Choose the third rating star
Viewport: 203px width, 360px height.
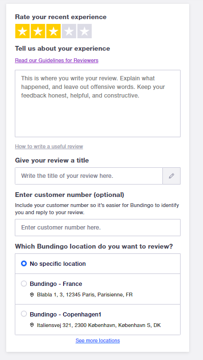53,31
